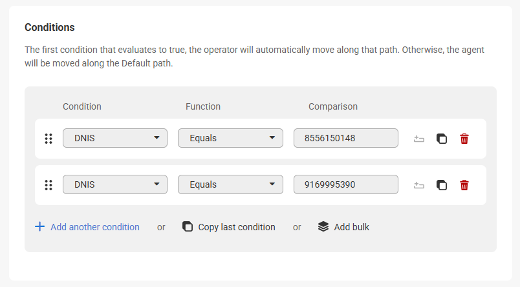Duplicate the 9169995390 condition row
Screen dimensions: 520x287
pos(442,185)
